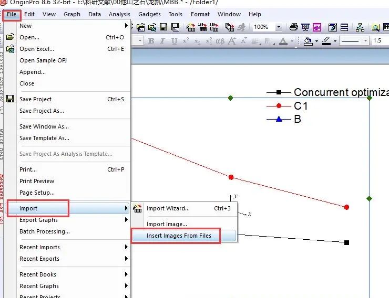Click the Import Wizard toolbar icon
Viewport: 389px width, 298px height.
coord(190,27)
